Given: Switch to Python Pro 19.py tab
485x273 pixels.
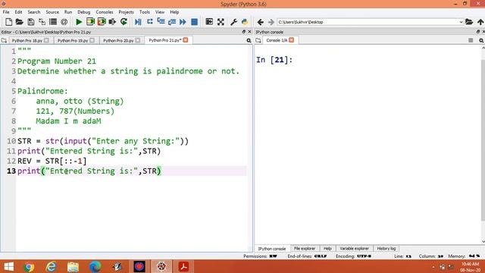Looking at the screenshot, I should pyautogui.click(x=73, y=40).
